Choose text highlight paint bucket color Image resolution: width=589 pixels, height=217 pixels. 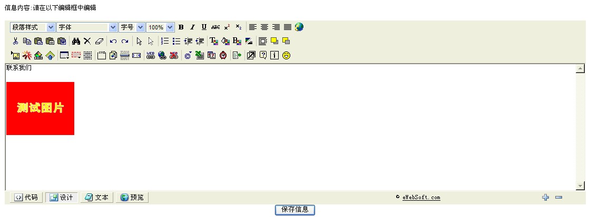coord(225,41)
